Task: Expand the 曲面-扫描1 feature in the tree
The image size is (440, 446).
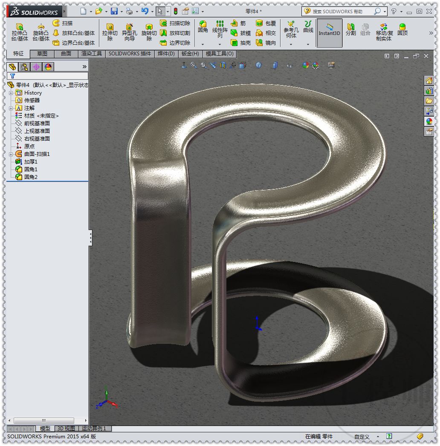Action: (10, 154)
